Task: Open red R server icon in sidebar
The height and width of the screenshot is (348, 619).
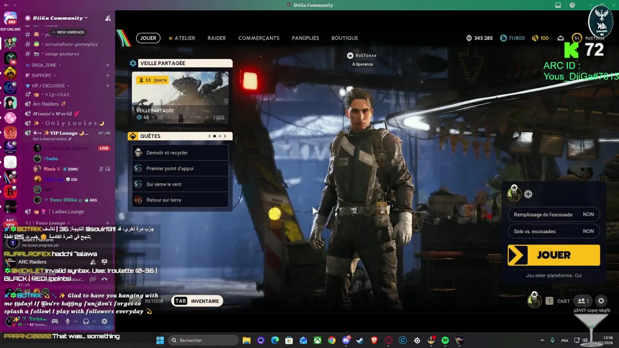Action: click(x=10, y=191)
